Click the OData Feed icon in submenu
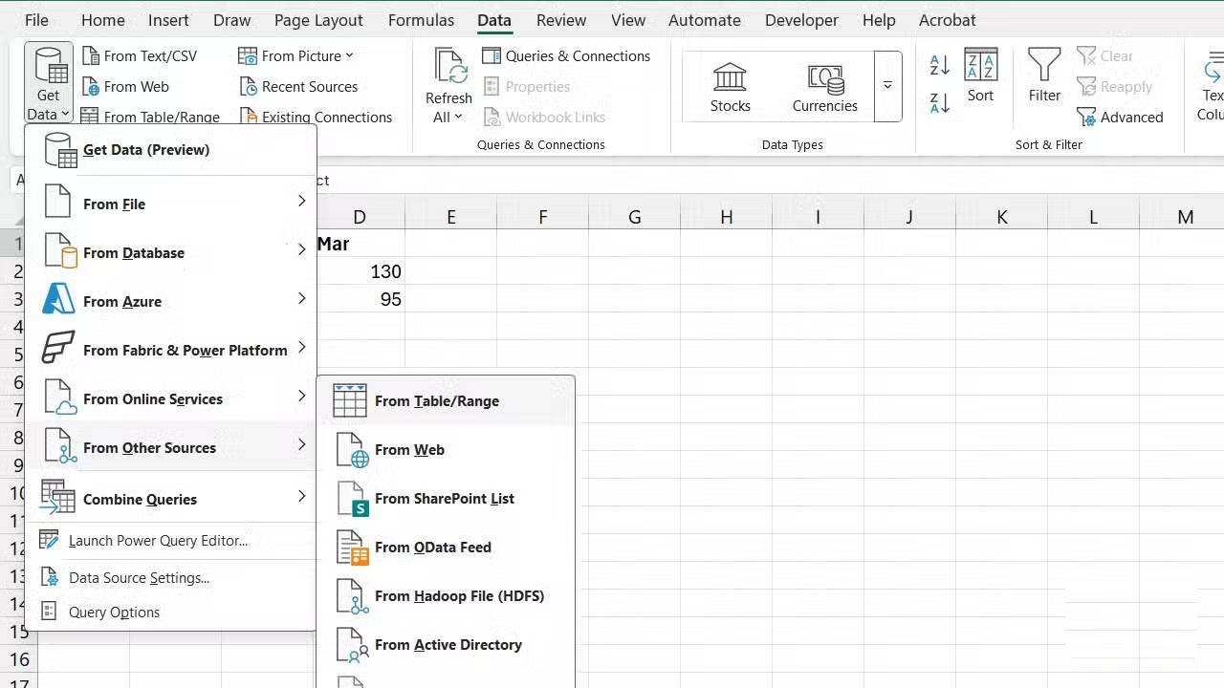Image resolution: width=1224 pixels, height=688 pixels. point(353,548)
